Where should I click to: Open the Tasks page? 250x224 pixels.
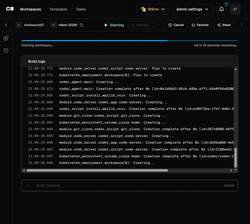pos(81,9)
